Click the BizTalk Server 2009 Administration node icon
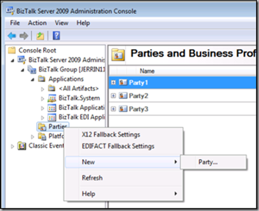259x211 pixels. [21, 60]
